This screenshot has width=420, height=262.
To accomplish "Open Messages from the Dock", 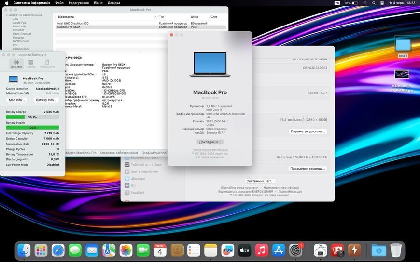I will [x=75, y=250].
